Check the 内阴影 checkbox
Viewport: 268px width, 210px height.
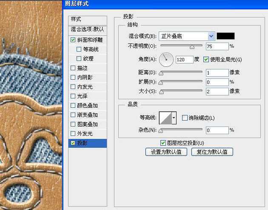(73, 78)
